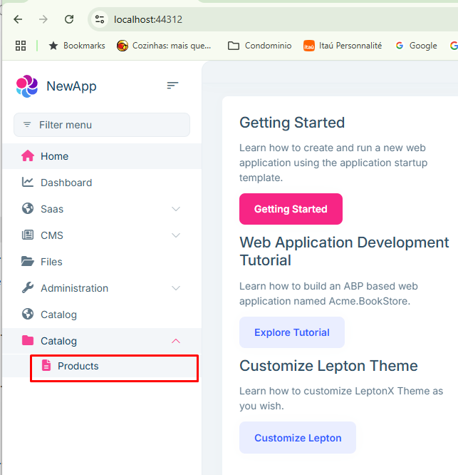Open Files via open-folder icon
The width and height of the screenshot is (458, 475).
[28, 262]
